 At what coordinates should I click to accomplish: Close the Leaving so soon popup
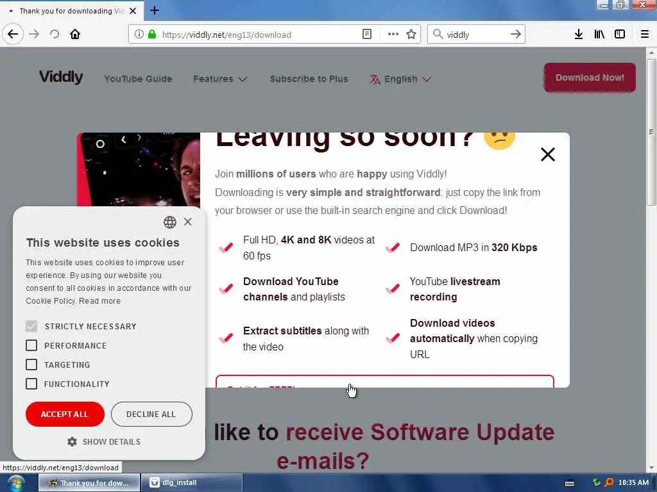coord(548,154)
